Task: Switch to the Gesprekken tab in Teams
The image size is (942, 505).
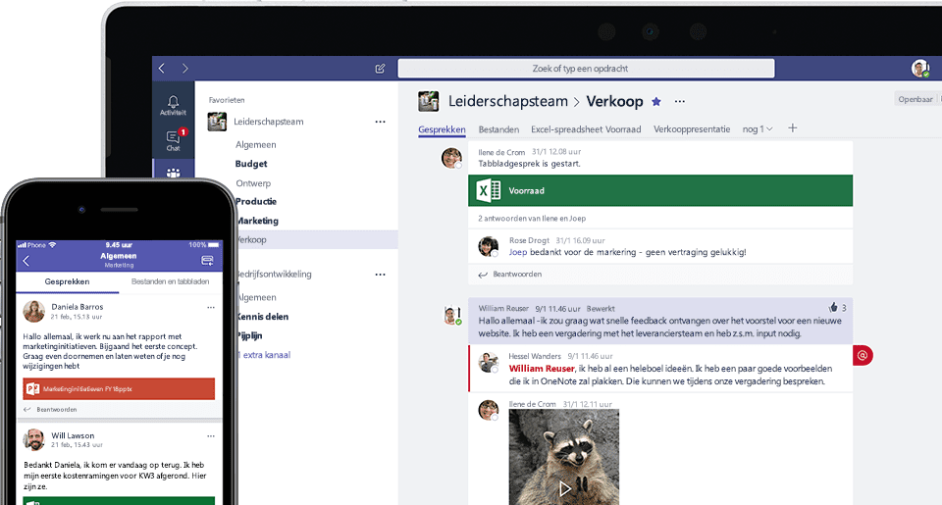Action: (442, 129)
